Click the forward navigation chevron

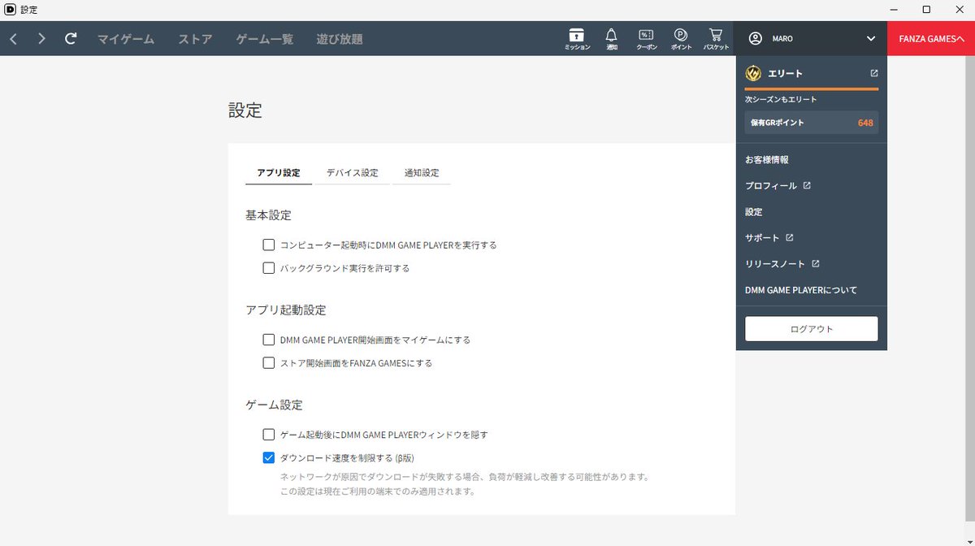pos(41,38)
